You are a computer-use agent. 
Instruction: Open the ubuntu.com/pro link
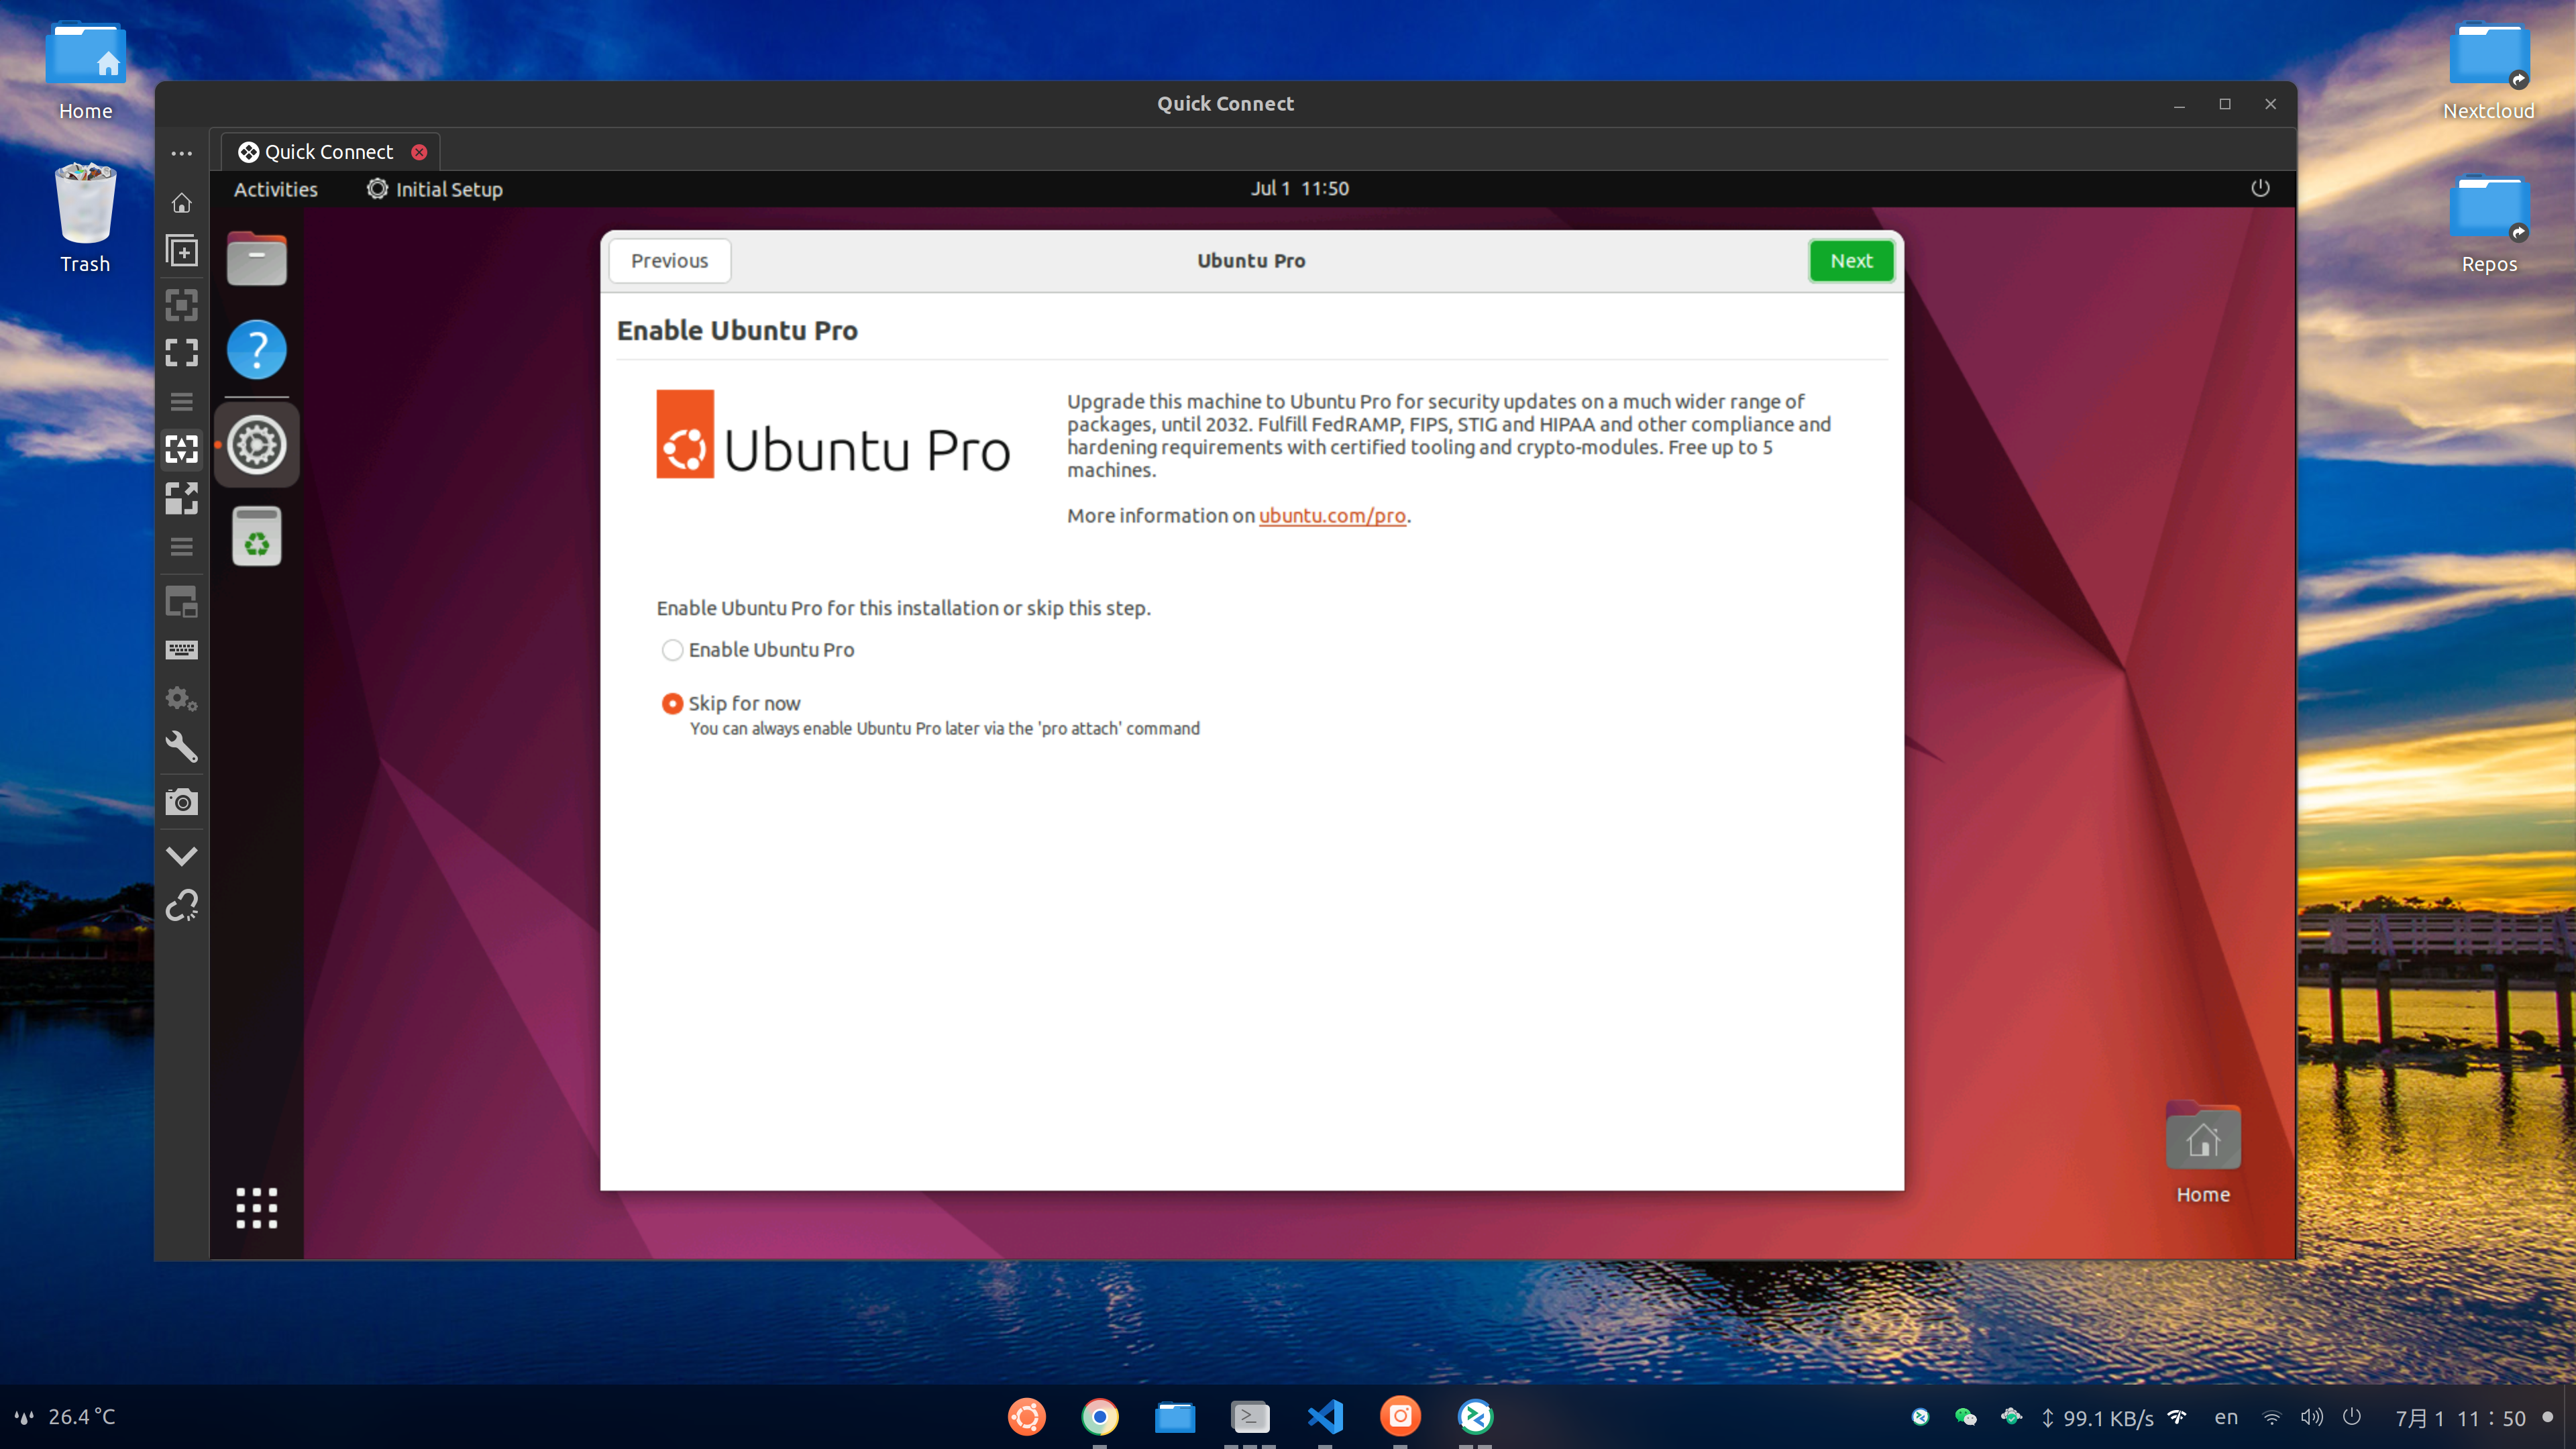(x=1331, y=516)
